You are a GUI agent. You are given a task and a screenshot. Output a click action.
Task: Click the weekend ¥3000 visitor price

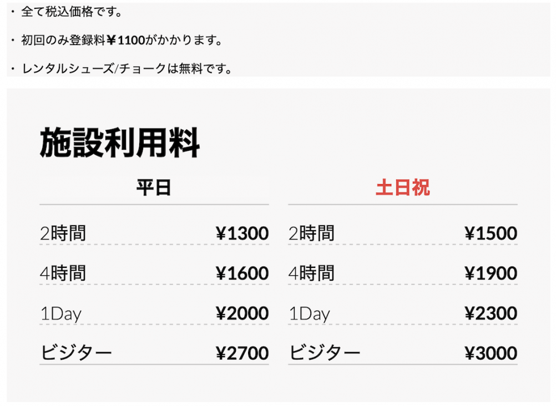pos(491,353)
